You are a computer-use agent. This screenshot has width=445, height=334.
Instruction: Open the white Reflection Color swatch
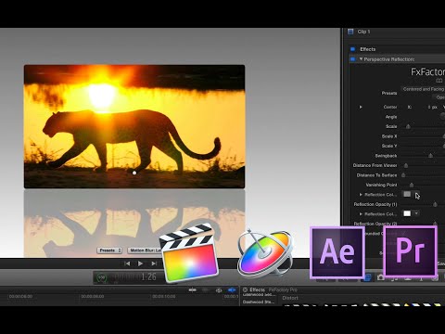[407, 213]
